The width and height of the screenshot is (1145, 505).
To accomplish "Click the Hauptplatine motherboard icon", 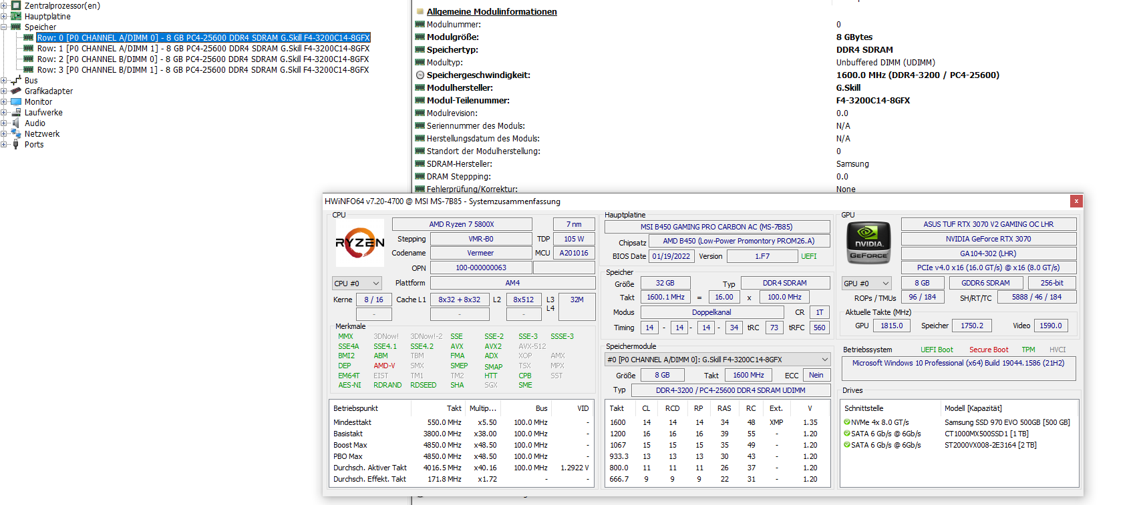I will 16,16.
